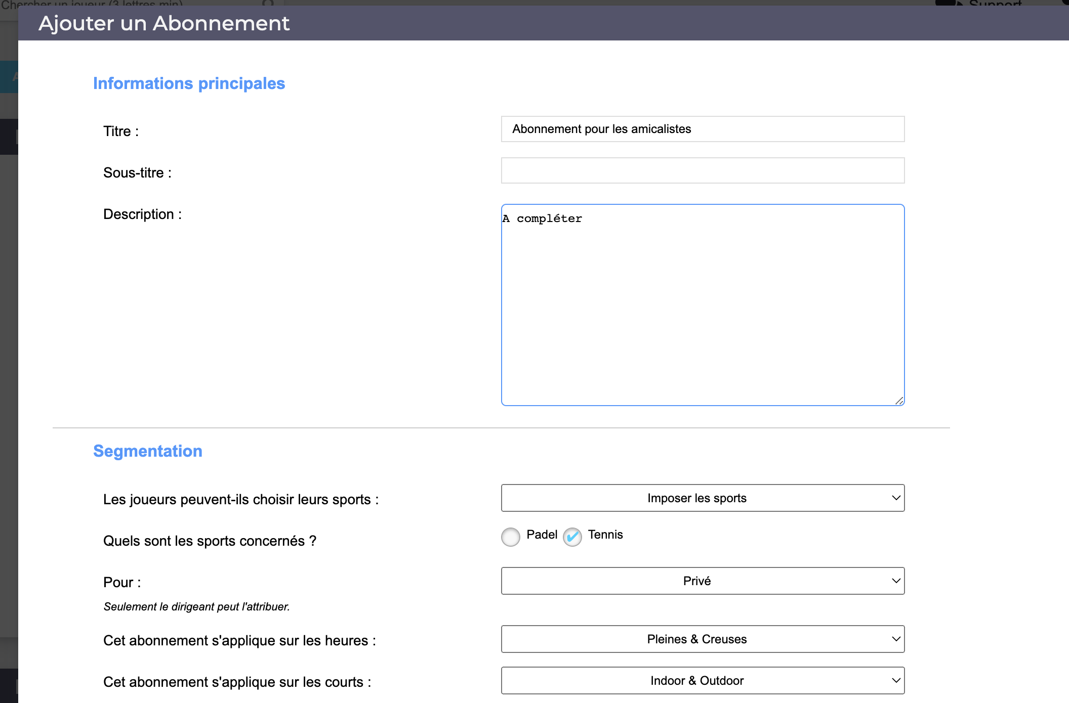Click the 'Segmentation' section heading

(x=148, y=451)
